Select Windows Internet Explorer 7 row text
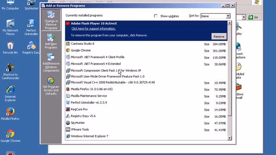This screenshot has height=155, width=276. tap(90, 136)
